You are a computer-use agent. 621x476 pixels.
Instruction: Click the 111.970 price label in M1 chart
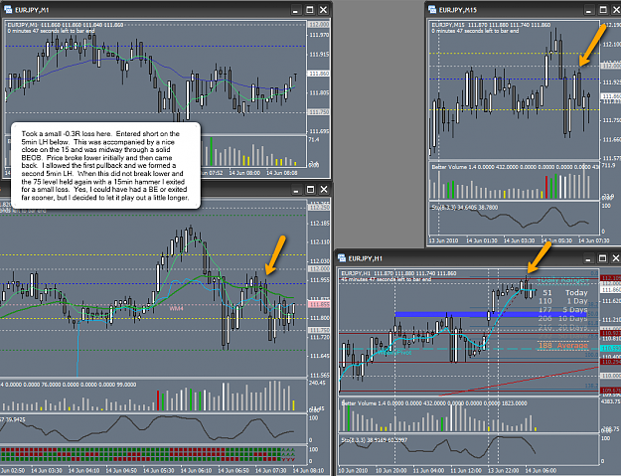319,35
